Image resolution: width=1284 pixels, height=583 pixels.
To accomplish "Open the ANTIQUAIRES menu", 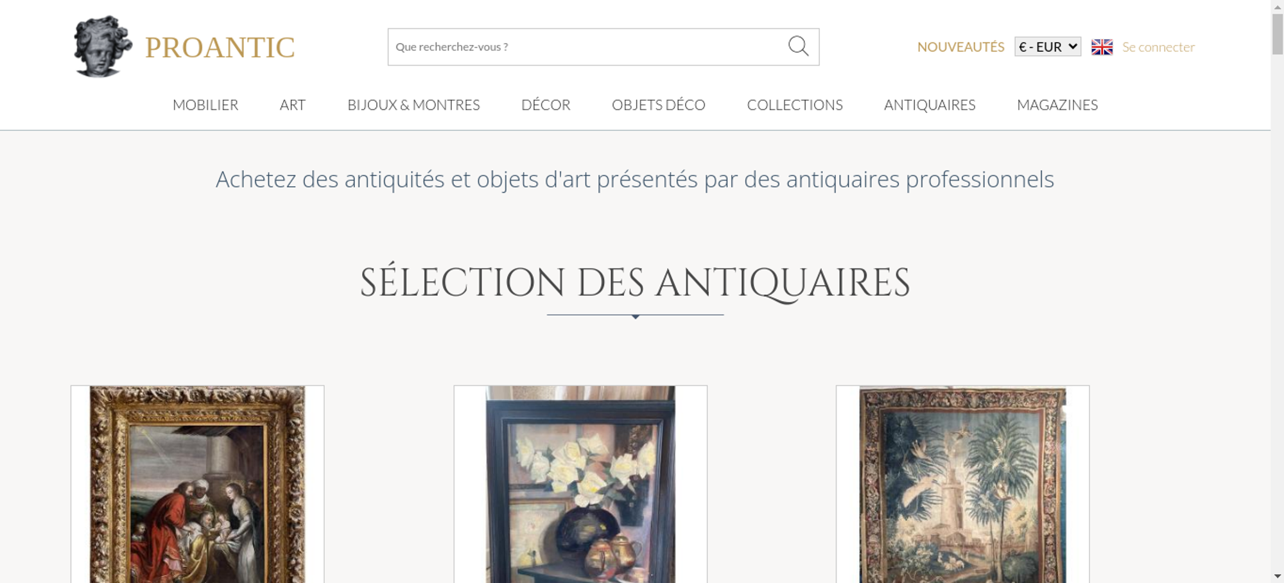I will (x=930, y=105).
